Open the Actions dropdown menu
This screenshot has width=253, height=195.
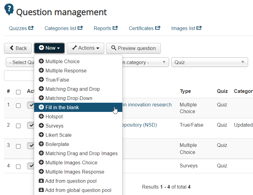point(85,48)
